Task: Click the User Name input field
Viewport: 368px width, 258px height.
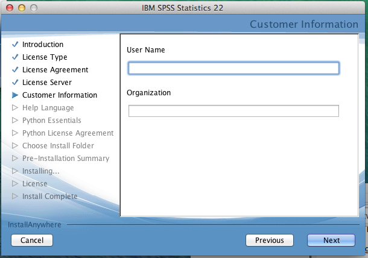Action: (233, 68)
